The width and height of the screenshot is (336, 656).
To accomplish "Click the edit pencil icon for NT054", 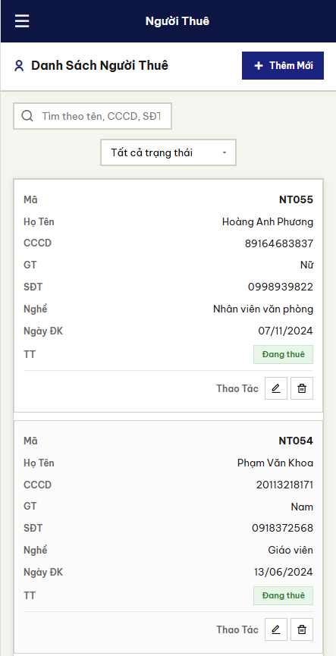I will pos(276,629).
